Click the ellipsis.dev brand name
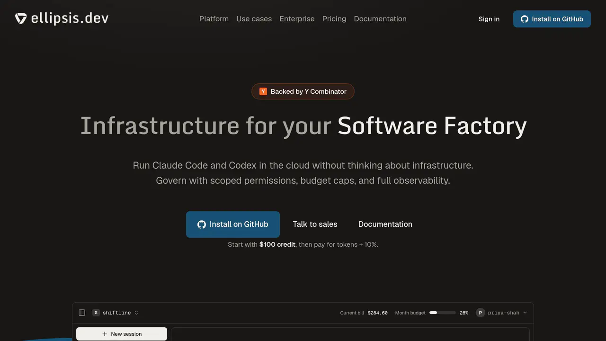This screenshot has height=341, width=606. pyautogui.click(x=70, y=18)
